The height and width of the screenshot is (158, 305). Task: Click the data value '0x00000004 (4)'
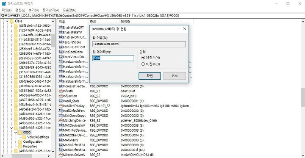click(x=132, y=135)
